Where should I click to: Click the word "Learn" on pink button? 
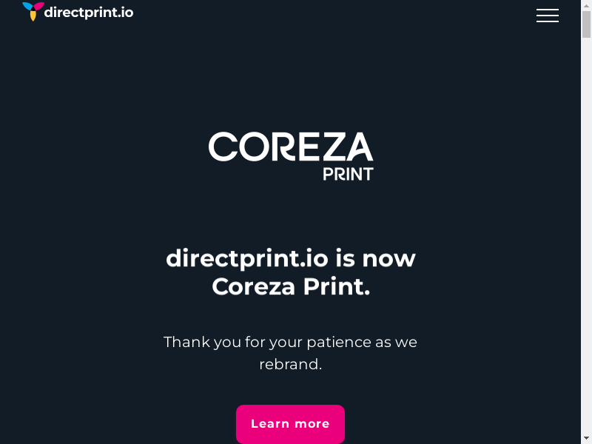[x=270, y=424]
